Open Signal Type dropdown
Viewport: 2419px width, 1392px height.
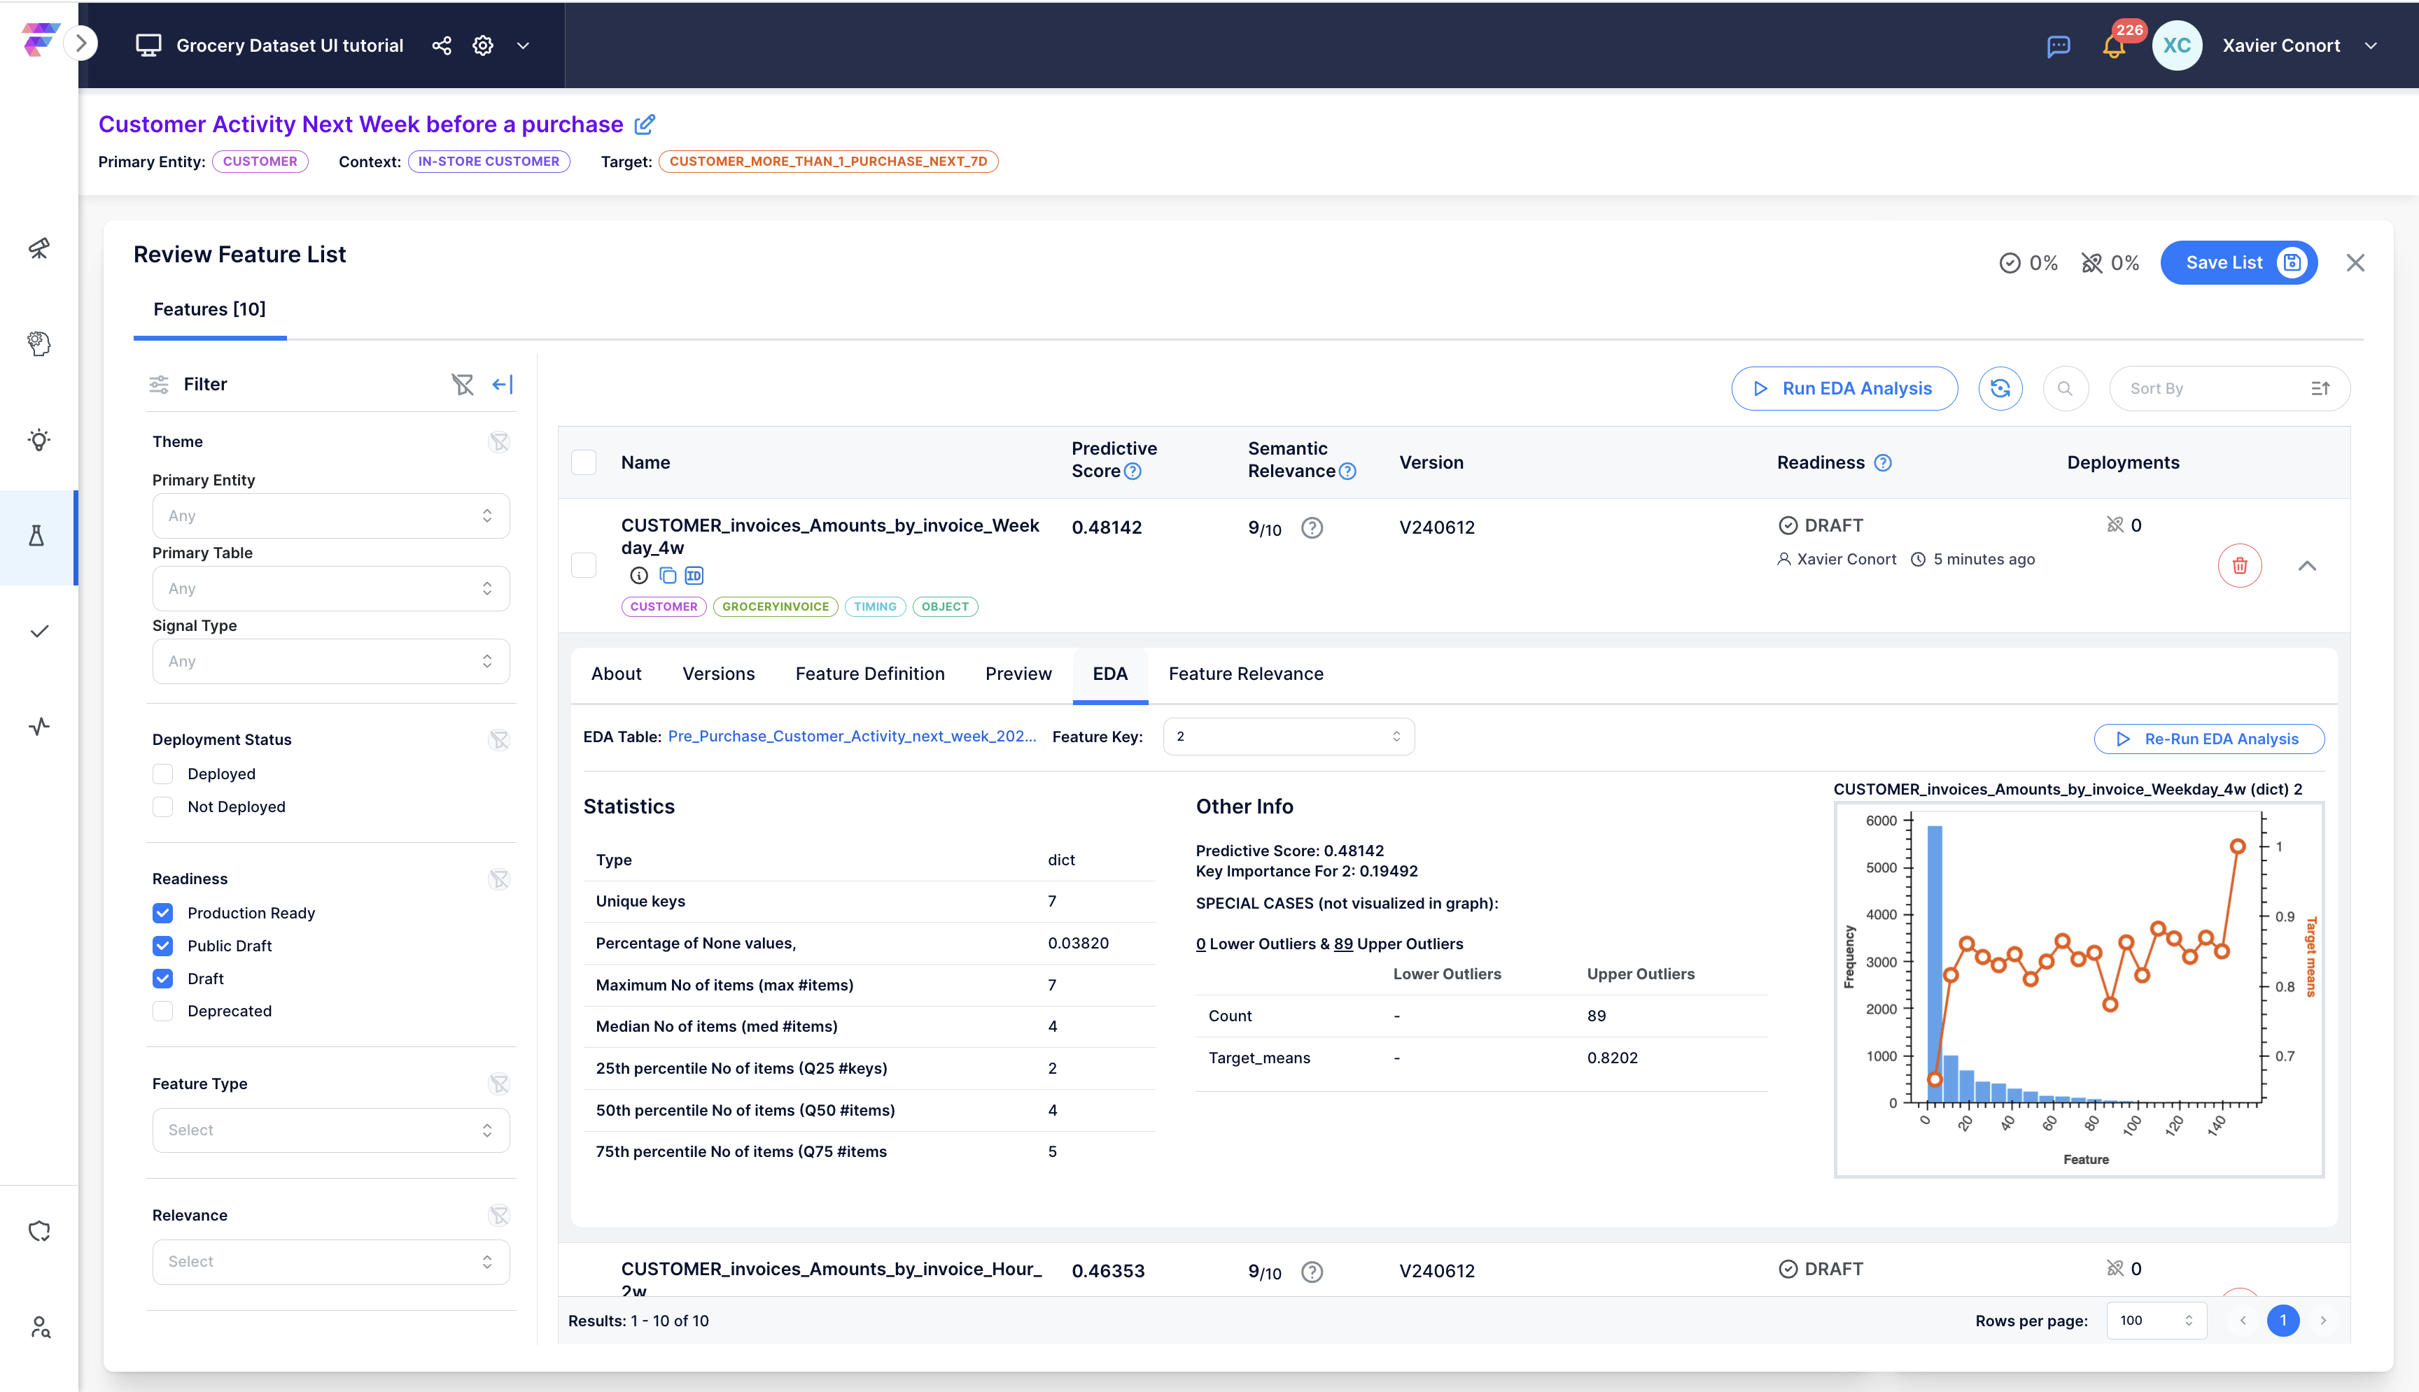331,662
